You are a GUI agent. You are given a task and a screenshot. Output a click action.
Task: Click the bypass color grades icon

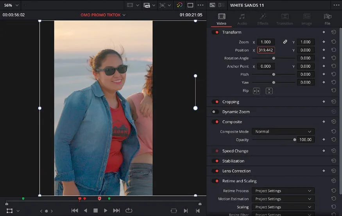(x=179, y=5)
